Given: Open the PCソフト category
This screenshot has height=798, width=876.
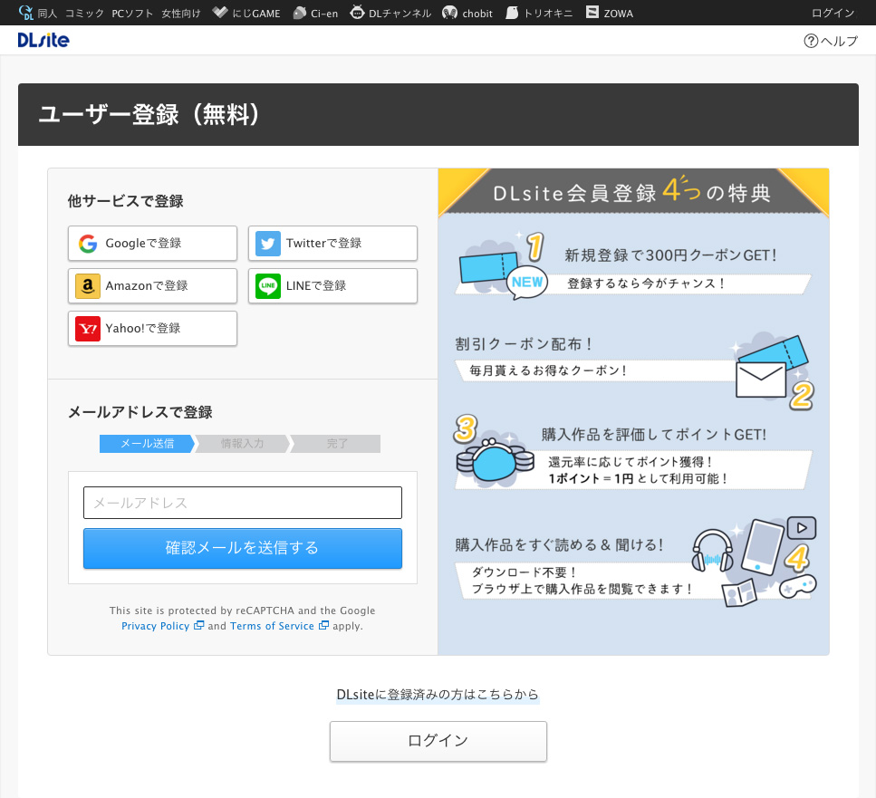Looking at the screenshot, I should pos(132,14).
